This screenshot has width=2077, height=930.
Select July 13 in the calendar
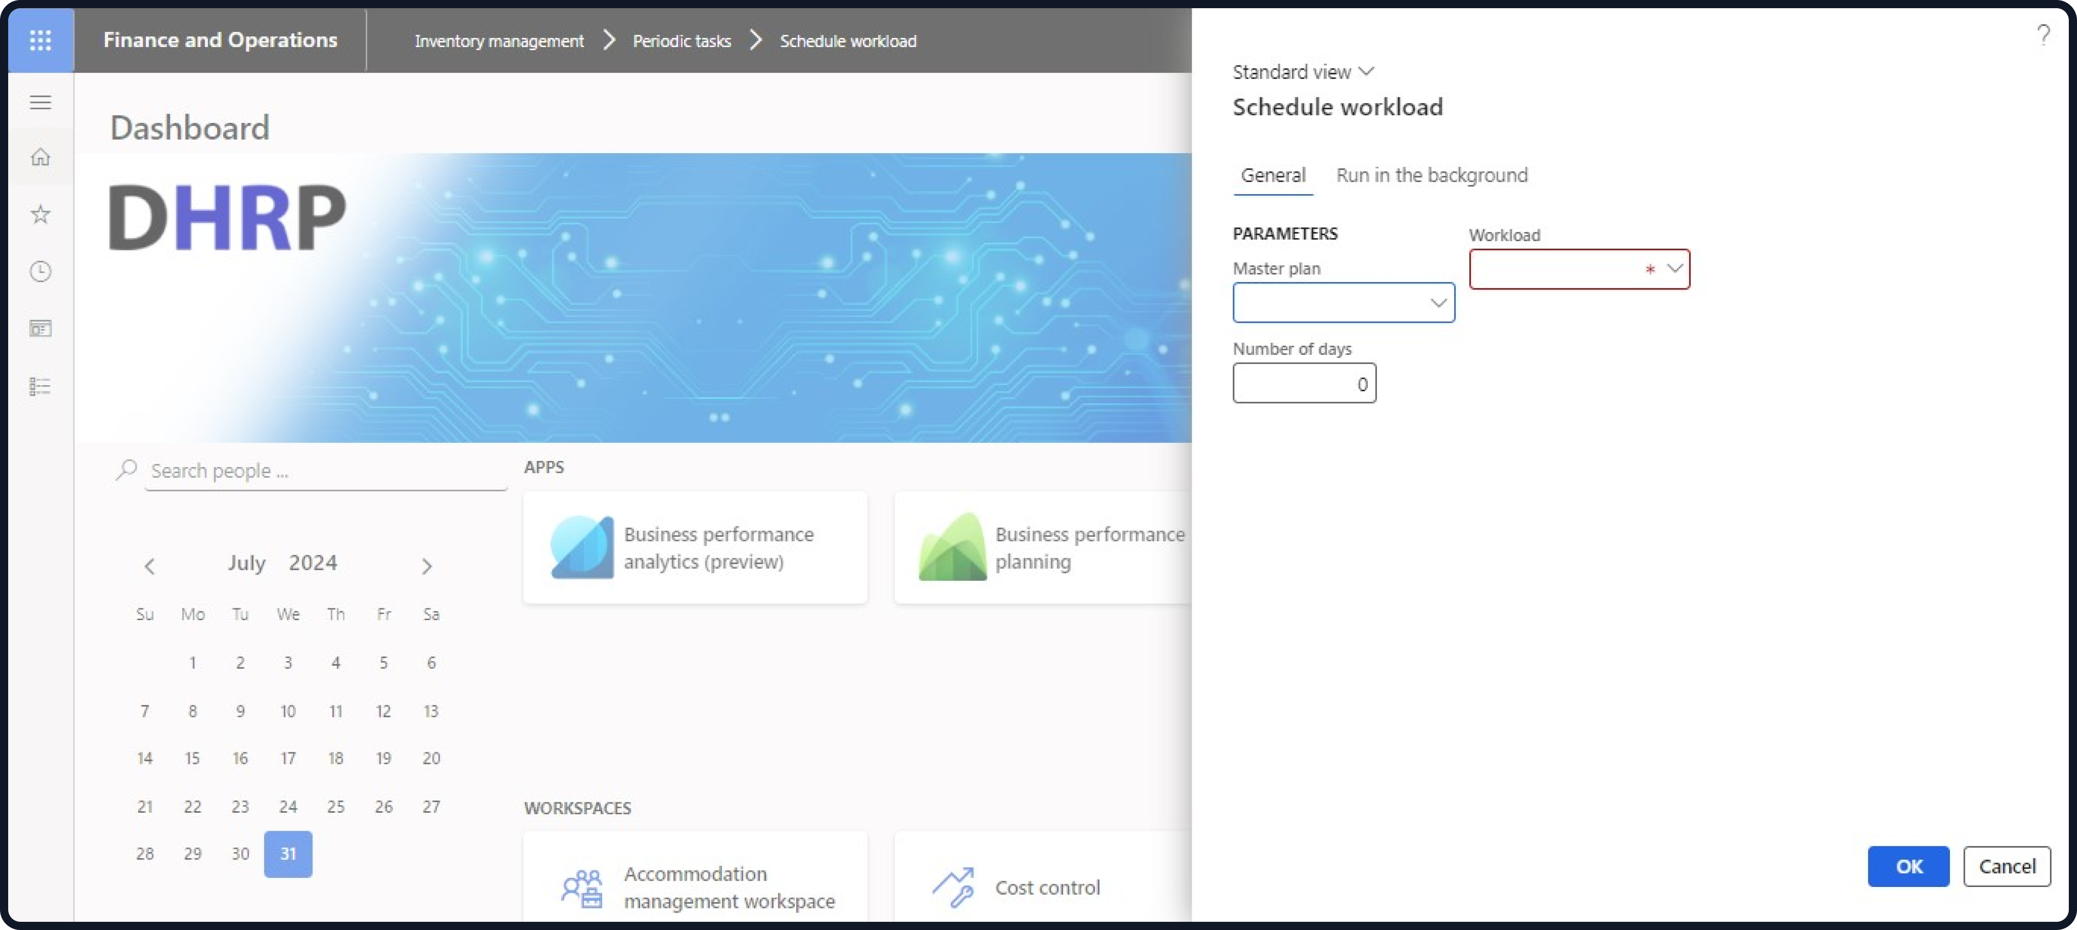(x=431, y=711)
